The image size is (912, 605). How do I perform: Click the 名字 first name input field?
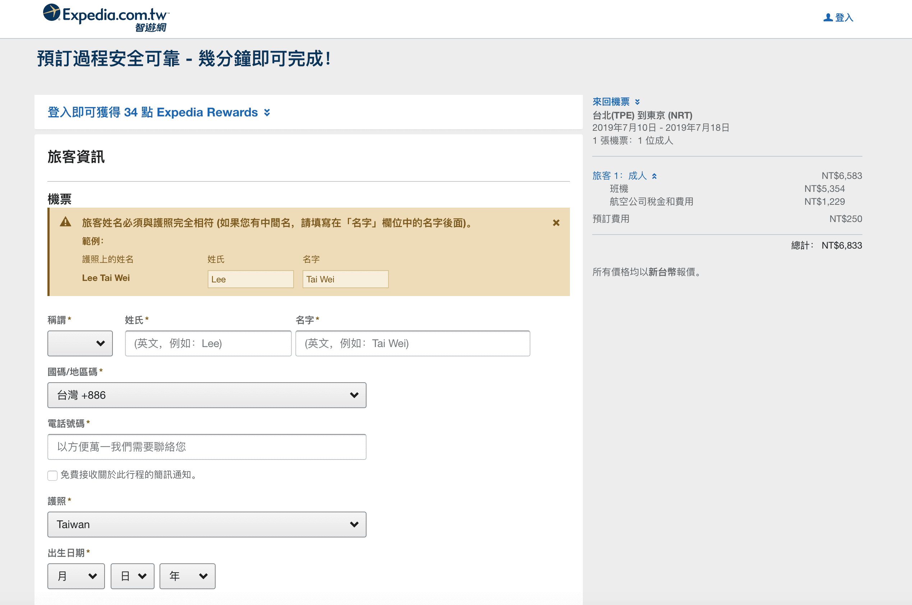pyautogui.click(x=413, y=343)
